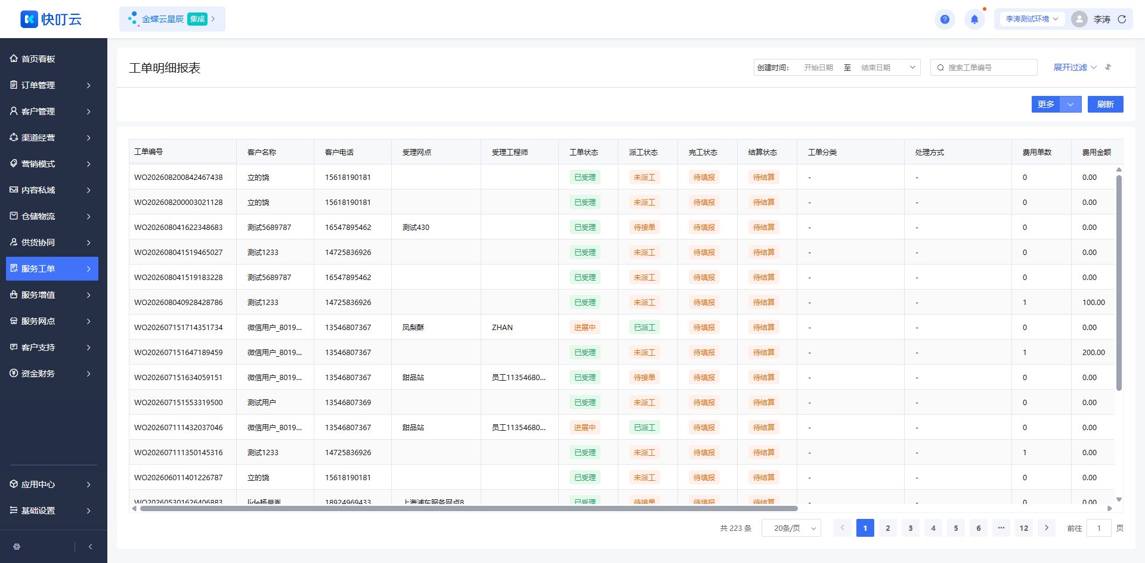This screenshot has height=563, width=1145.
Task: Click the 资金财务 yen icon
Action: pos(14,373)
